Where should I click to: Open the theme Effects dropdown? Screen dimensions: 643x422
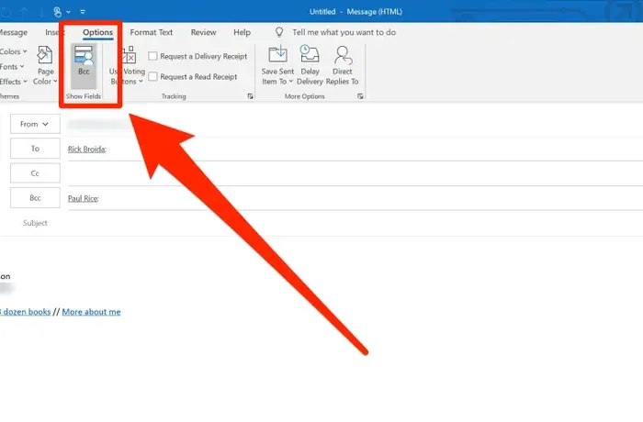[x=14, y=82]
